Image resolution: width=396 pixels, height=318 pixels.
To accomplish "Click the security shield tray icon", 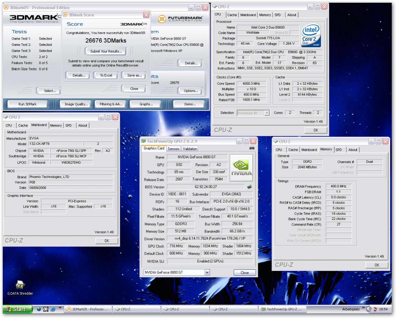I will (375, 309).
